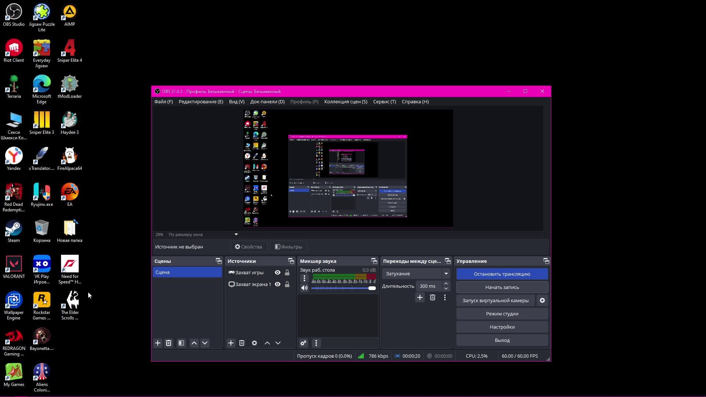Open preview scaling dropdown По размеру окна
The height and width of the screenshot is (397, 706).
(x=236, y=234)
